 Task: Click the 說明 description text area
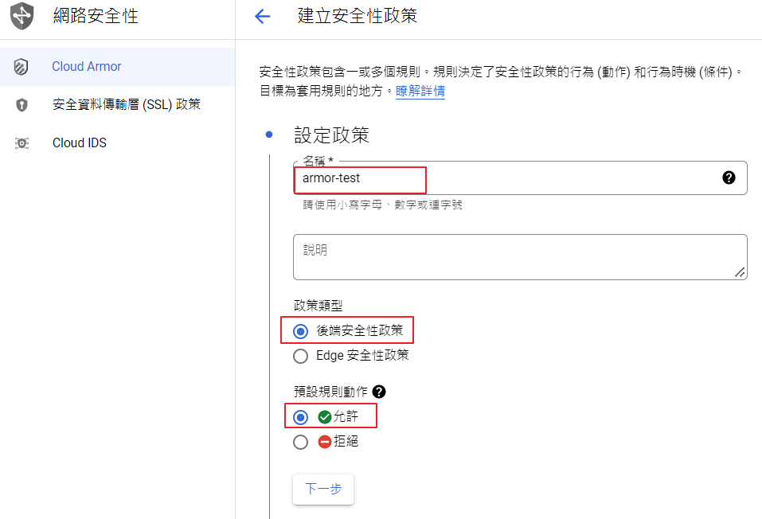[x=519, y=257]
